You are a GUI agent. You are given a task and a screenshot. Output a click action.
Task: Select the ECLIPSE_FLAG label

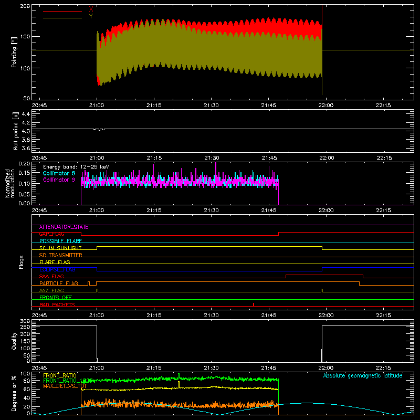click(x=57, y=269)
